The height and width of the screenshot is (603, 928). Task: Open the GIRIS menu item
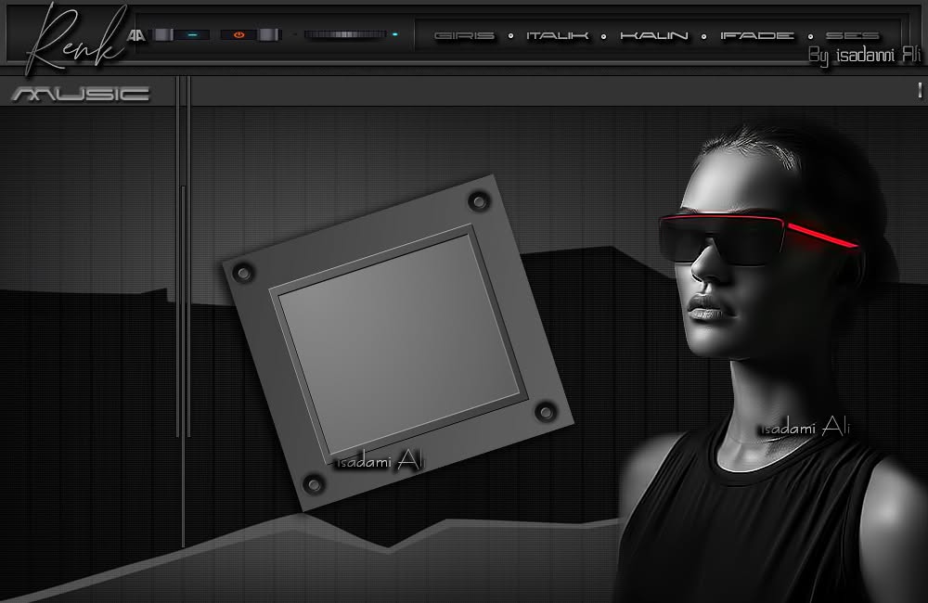465,36
